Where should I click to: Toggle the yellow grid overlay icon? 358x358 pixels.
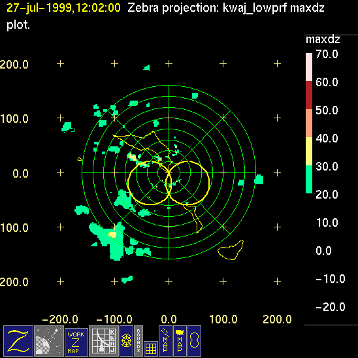coord(151,349)
